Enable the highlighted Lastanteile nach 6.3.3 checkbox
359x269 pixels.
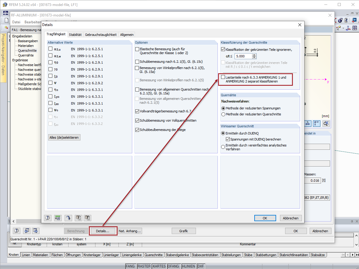[223, 77]
